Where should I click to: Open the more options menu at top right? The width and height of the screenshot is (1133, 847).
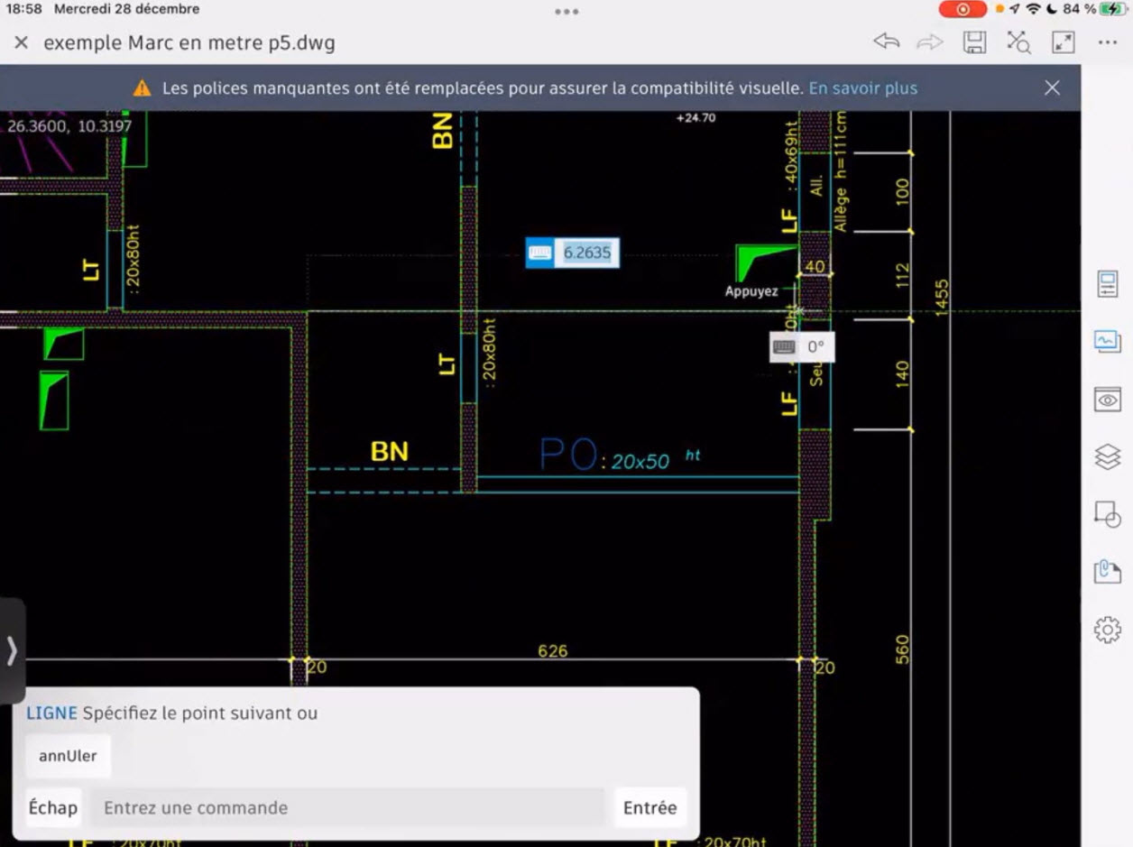coord(1107,41)
